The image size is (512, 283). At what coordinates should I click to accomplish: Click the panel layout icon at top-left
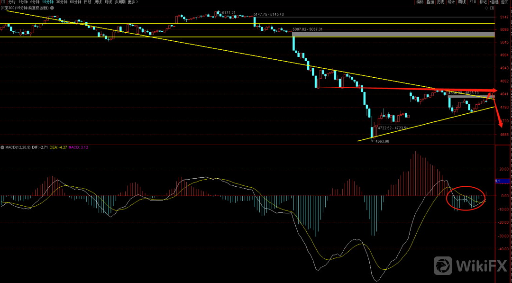3,2
